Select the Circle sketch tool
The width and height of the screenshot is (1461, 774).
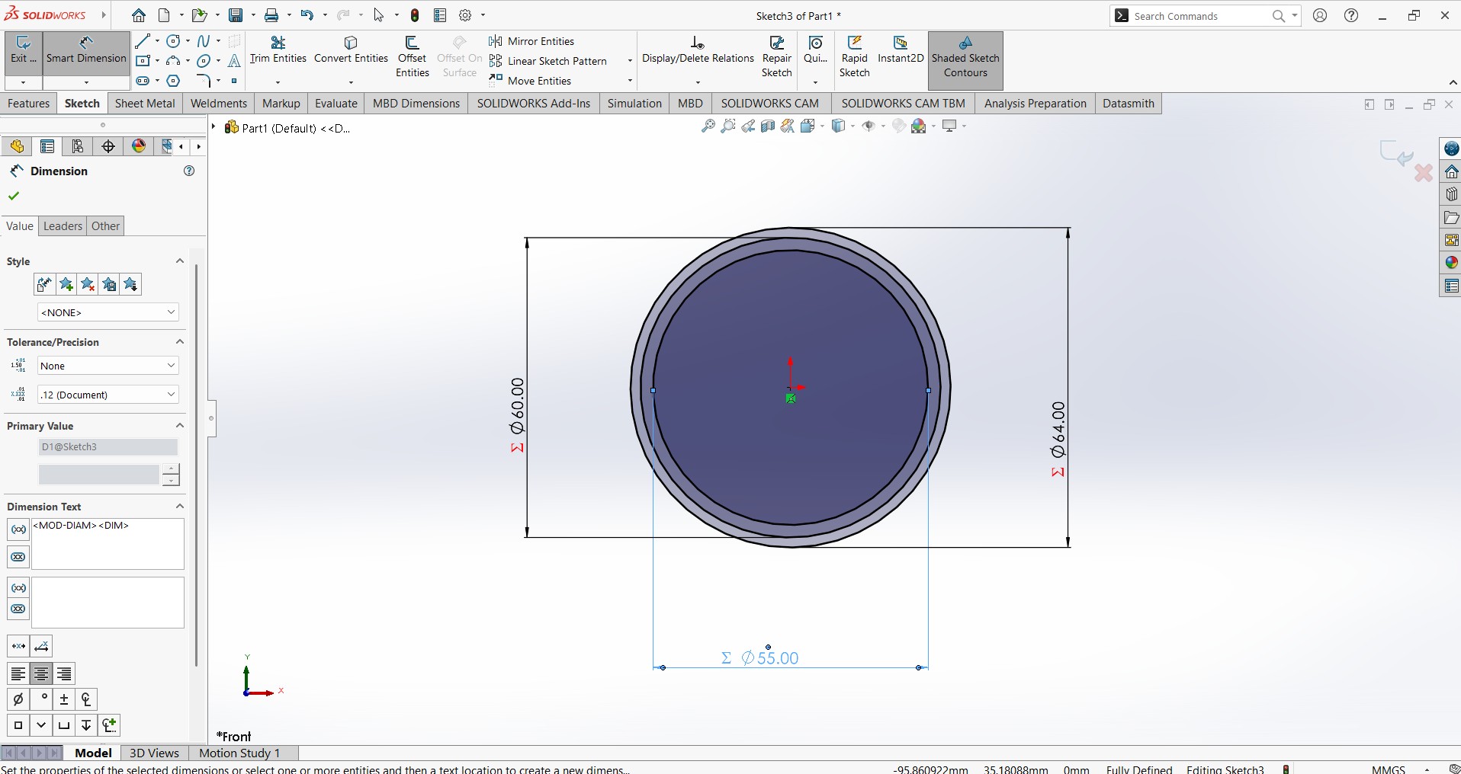(x=174, y=41)
